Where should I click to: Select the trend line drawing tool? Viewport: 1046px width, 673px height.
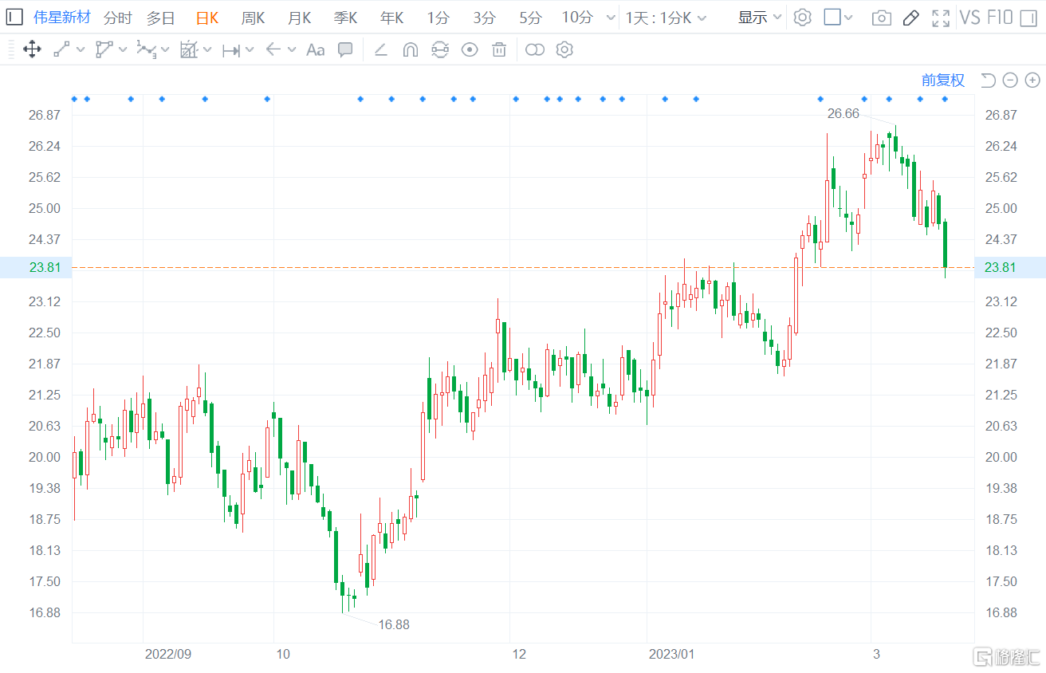tap(61, 49)
